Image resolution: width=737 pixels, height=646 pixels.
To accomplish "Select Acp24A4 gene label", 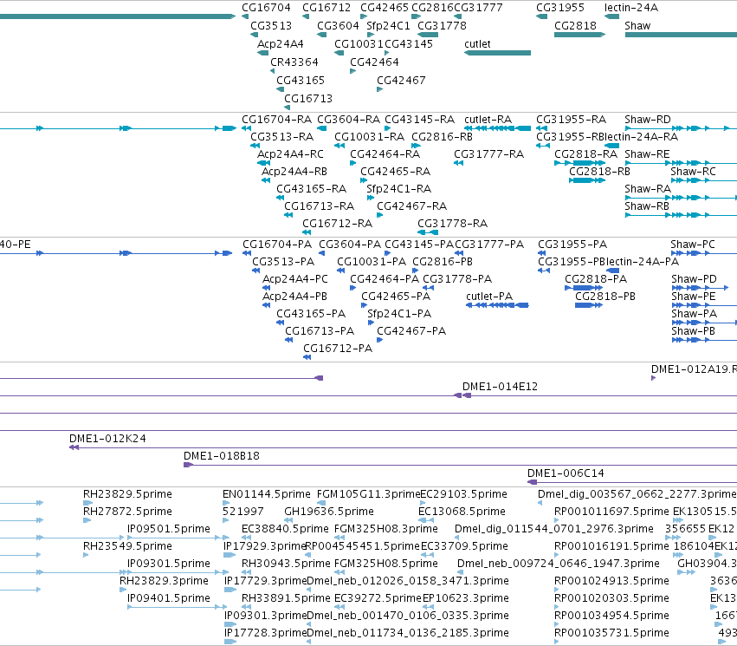I will coord(281,43).
